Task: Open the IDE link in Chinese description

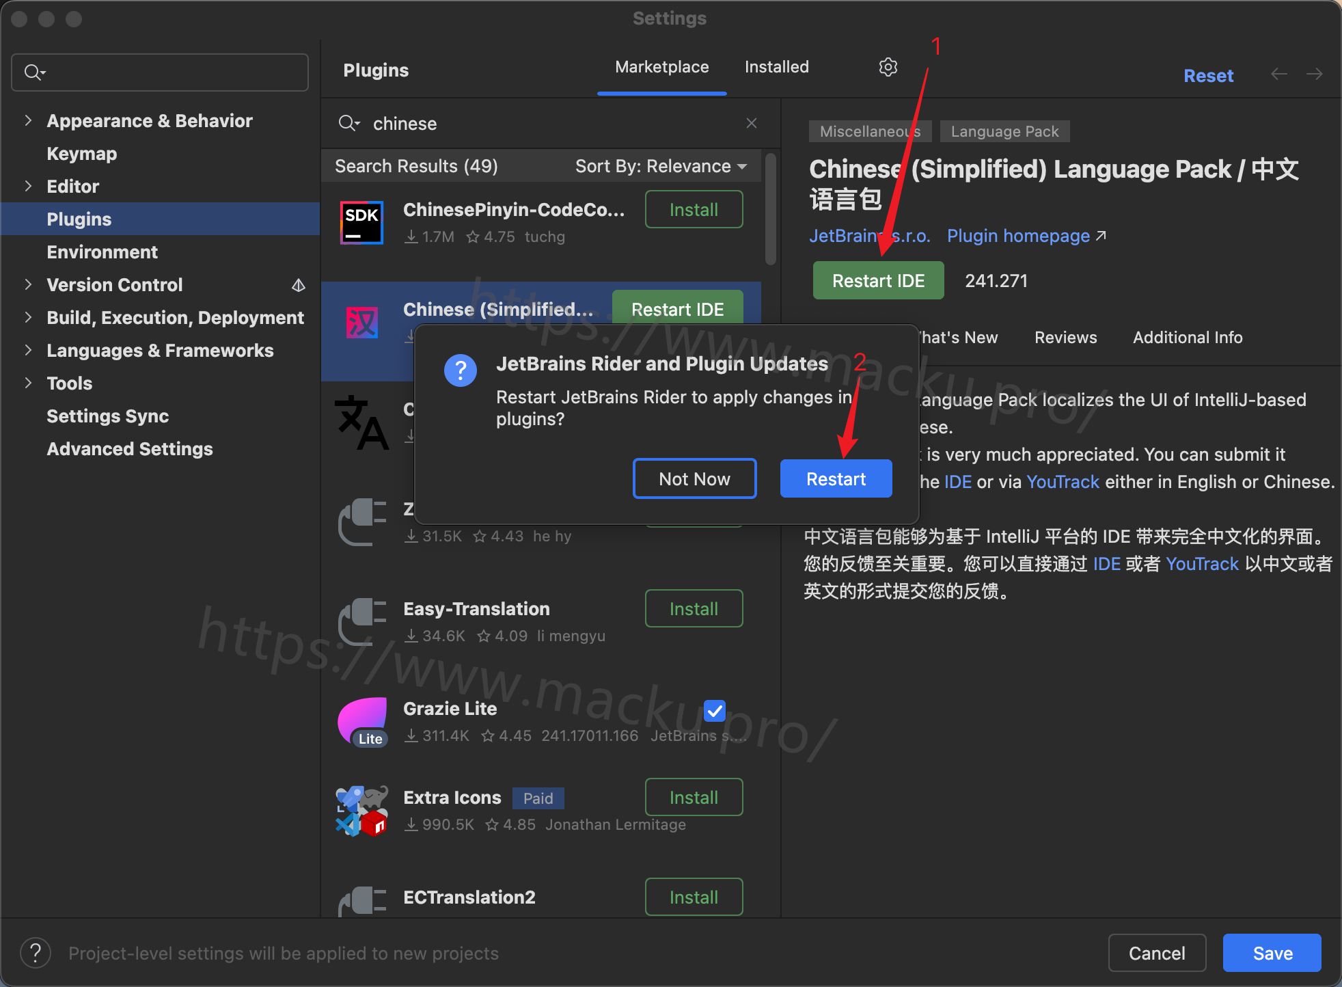Action: point(1106,564)
